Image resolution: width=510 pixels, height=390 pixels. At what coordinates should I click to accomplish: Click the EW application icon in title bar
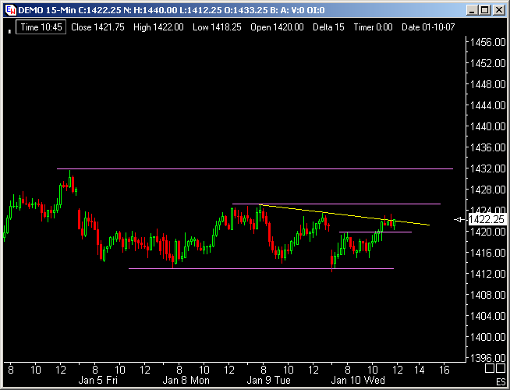click(10, 10)
